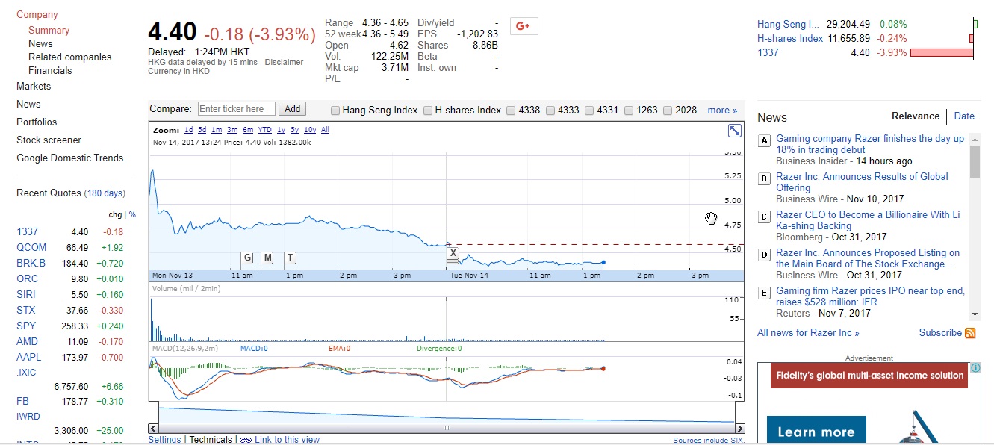Viewport: 994px width, 445px height.
Task: Open Razer trading debut news article
Action: pyautogui.click(x=869, y=144)
